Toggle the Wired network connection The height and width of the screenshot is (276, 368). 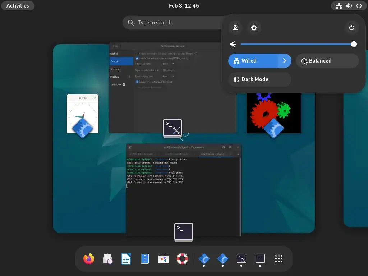point(253,61)
